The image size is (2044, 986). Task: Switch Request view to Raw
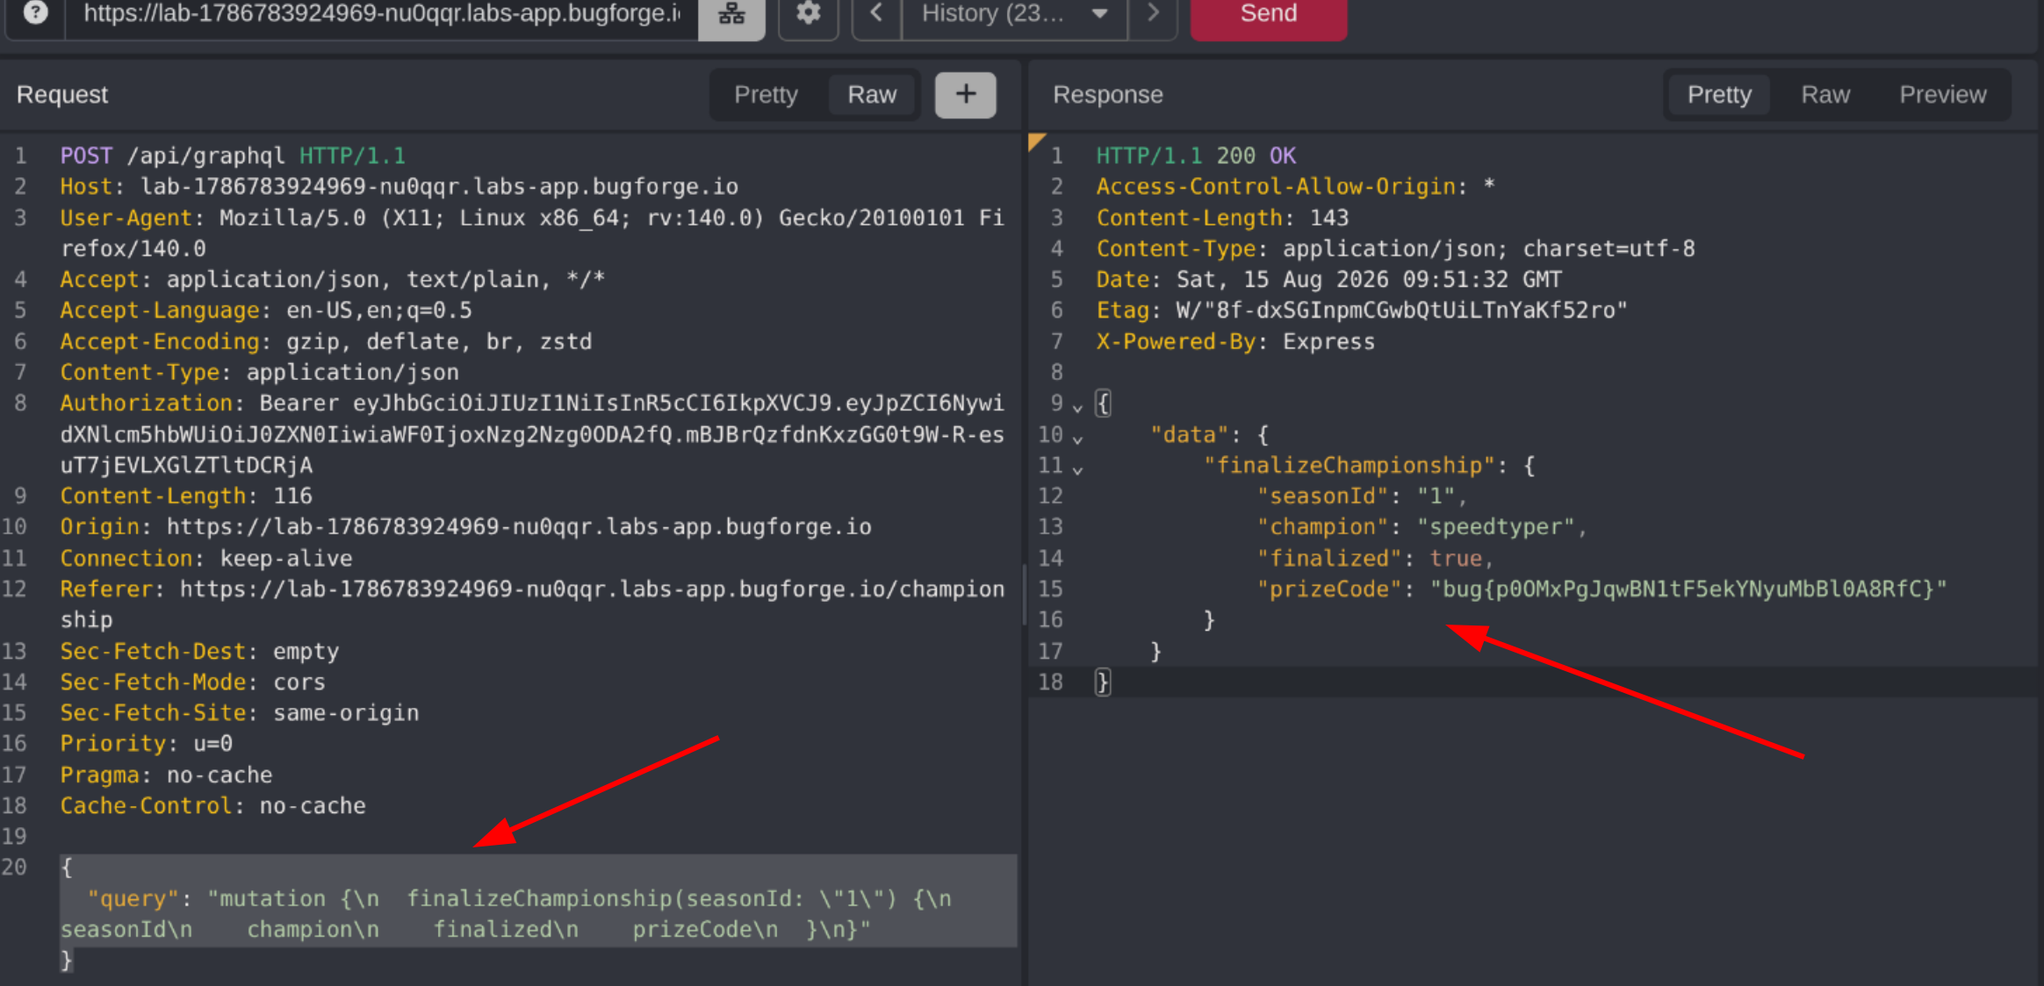coord(872,95)
